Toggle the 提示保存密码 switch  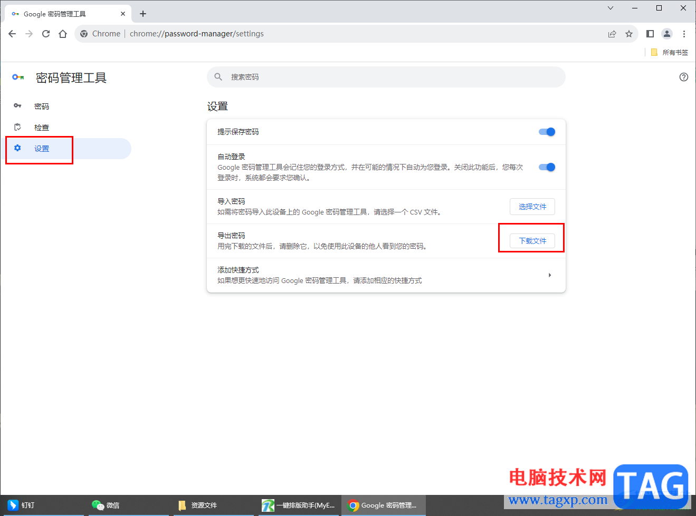[547, 132]
